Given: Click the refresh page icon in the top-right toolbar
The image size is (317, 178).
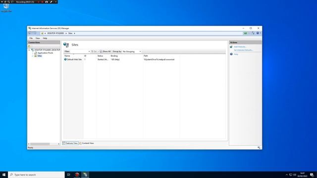Looking at the screenshot, I should tap(253, 33).
